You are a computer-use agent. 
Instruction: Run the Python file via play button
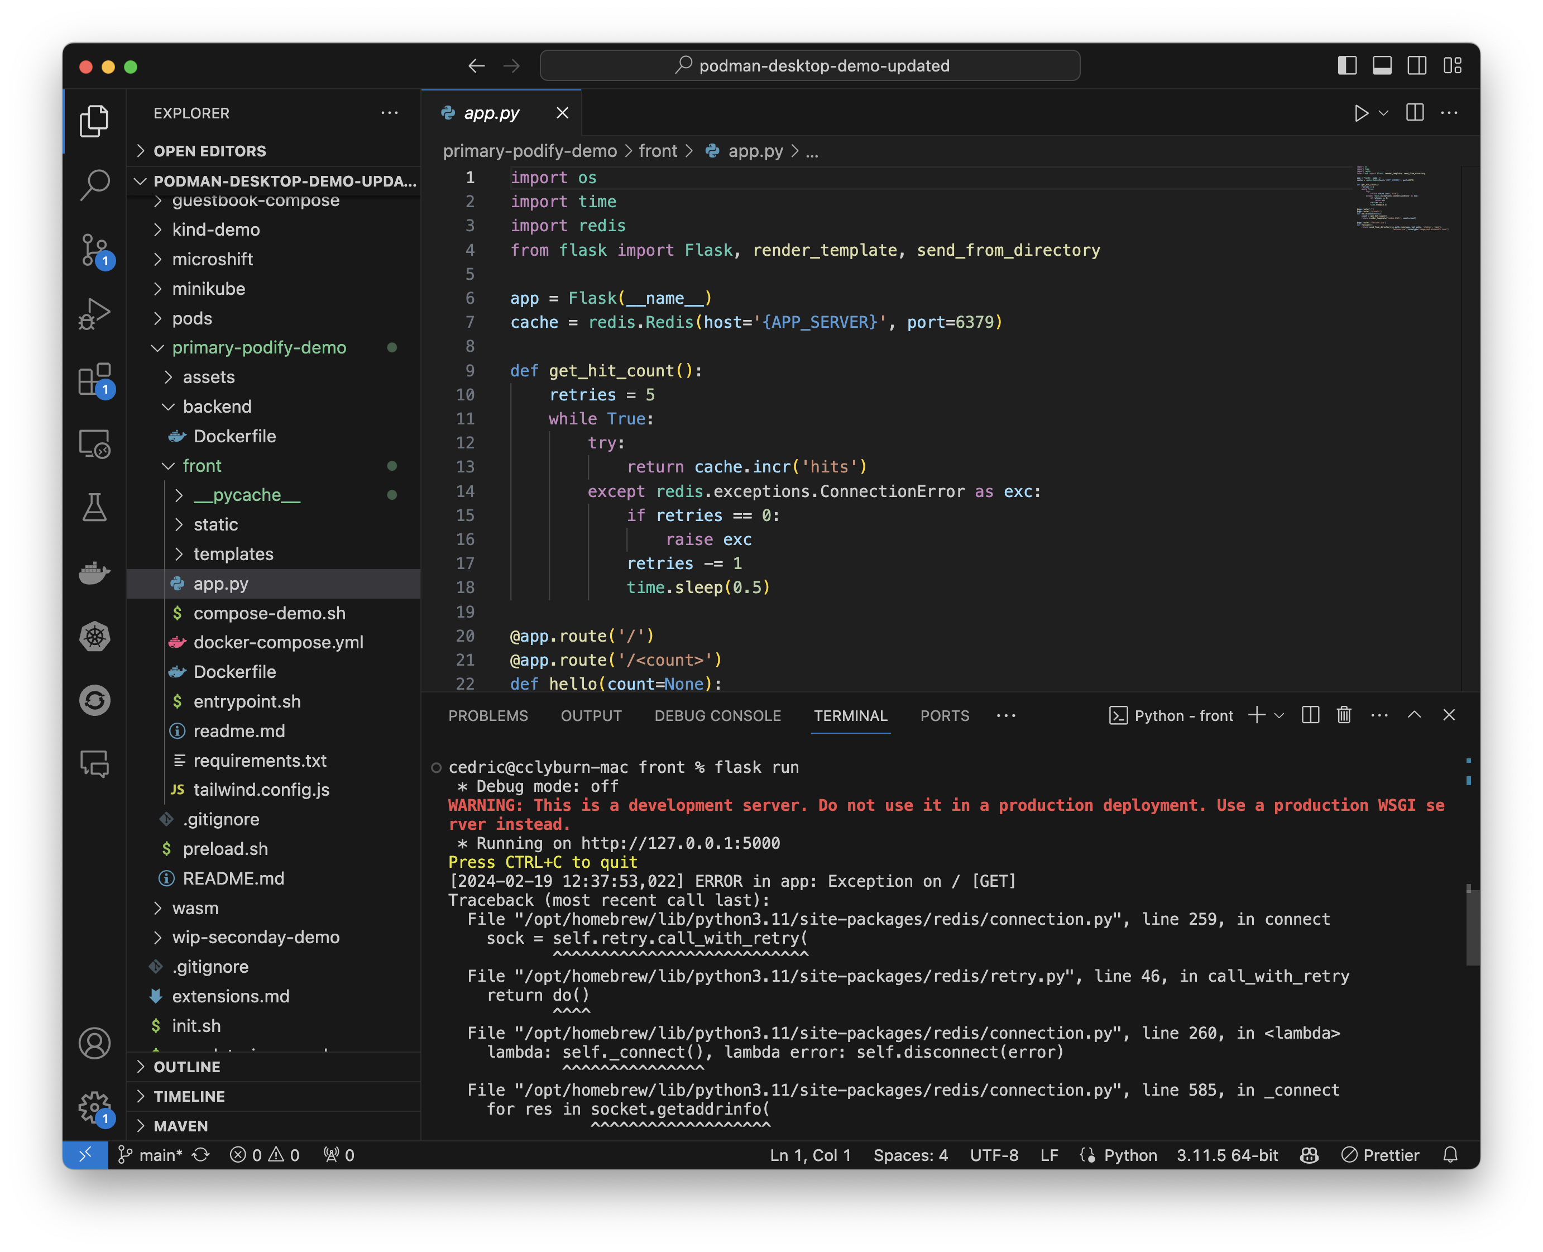coord(1362,112)
